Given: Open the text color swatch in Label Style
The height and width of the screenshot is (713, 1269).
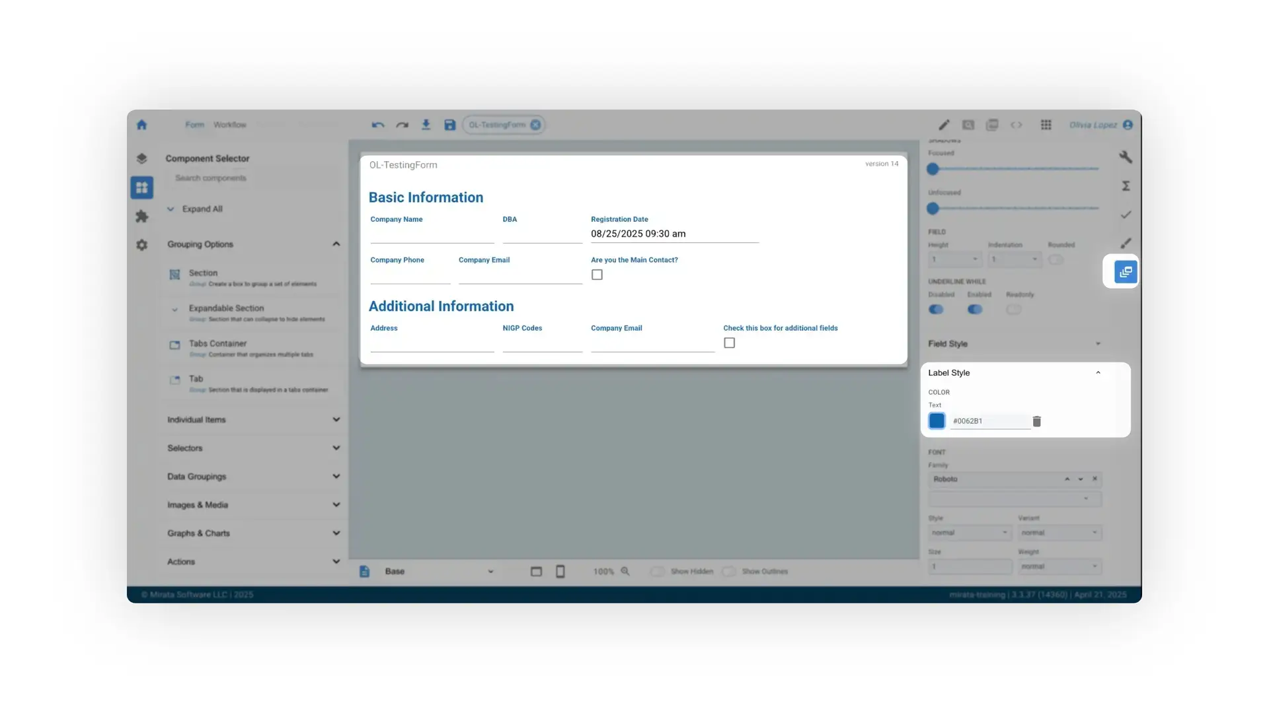Looking at the screenshot, I should pos(936,421).
